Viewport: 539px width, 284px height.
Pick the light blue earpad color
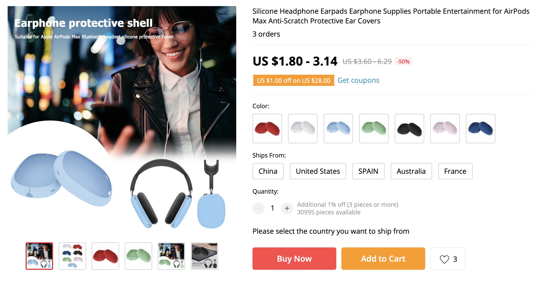338,129
